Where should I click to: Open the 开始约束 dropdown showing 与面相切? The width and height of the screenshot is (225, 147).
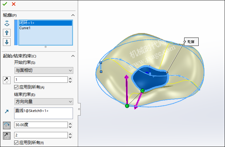coord(44,70)
